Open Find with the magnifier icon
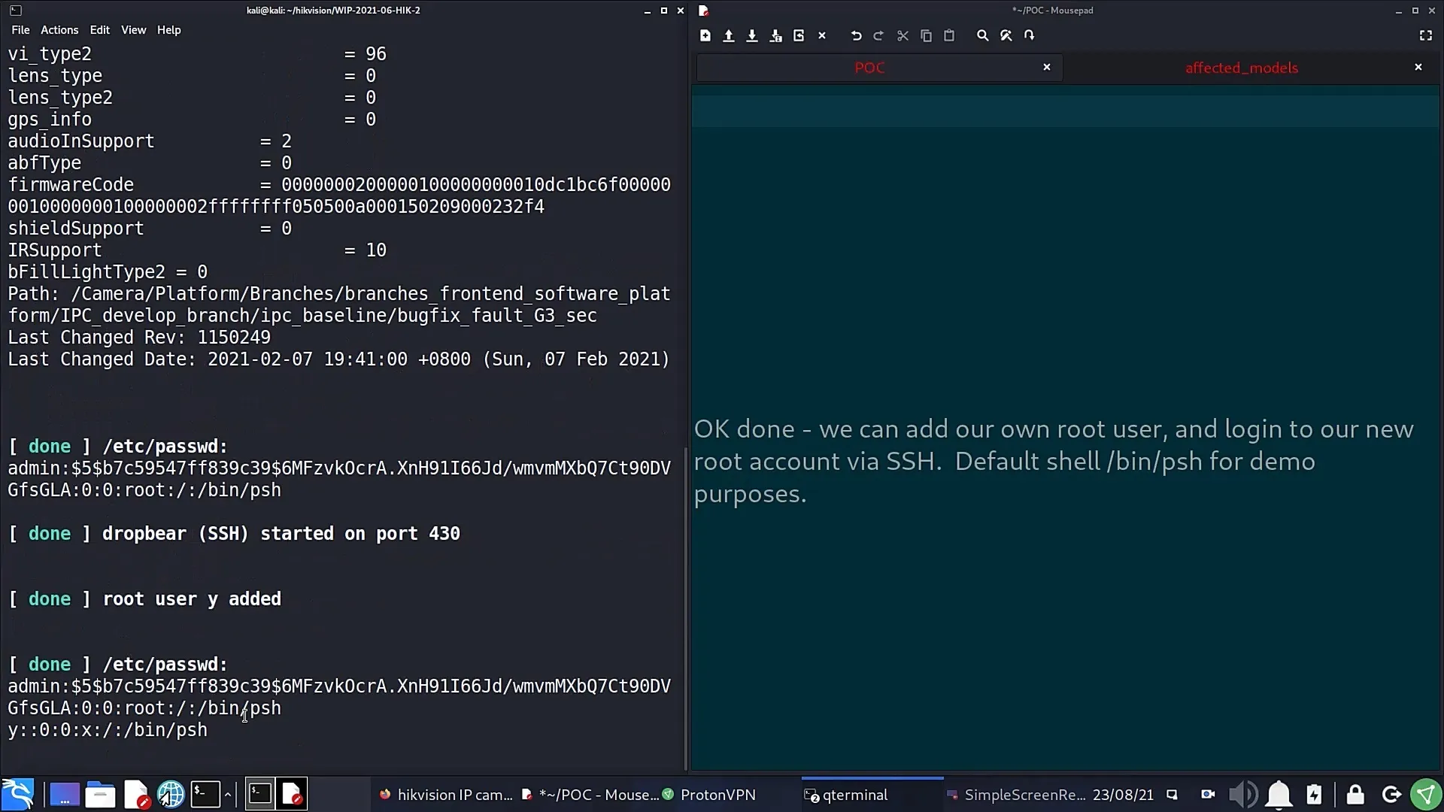This screenshot has height=812, width=1444. click(x=982, y=35)
